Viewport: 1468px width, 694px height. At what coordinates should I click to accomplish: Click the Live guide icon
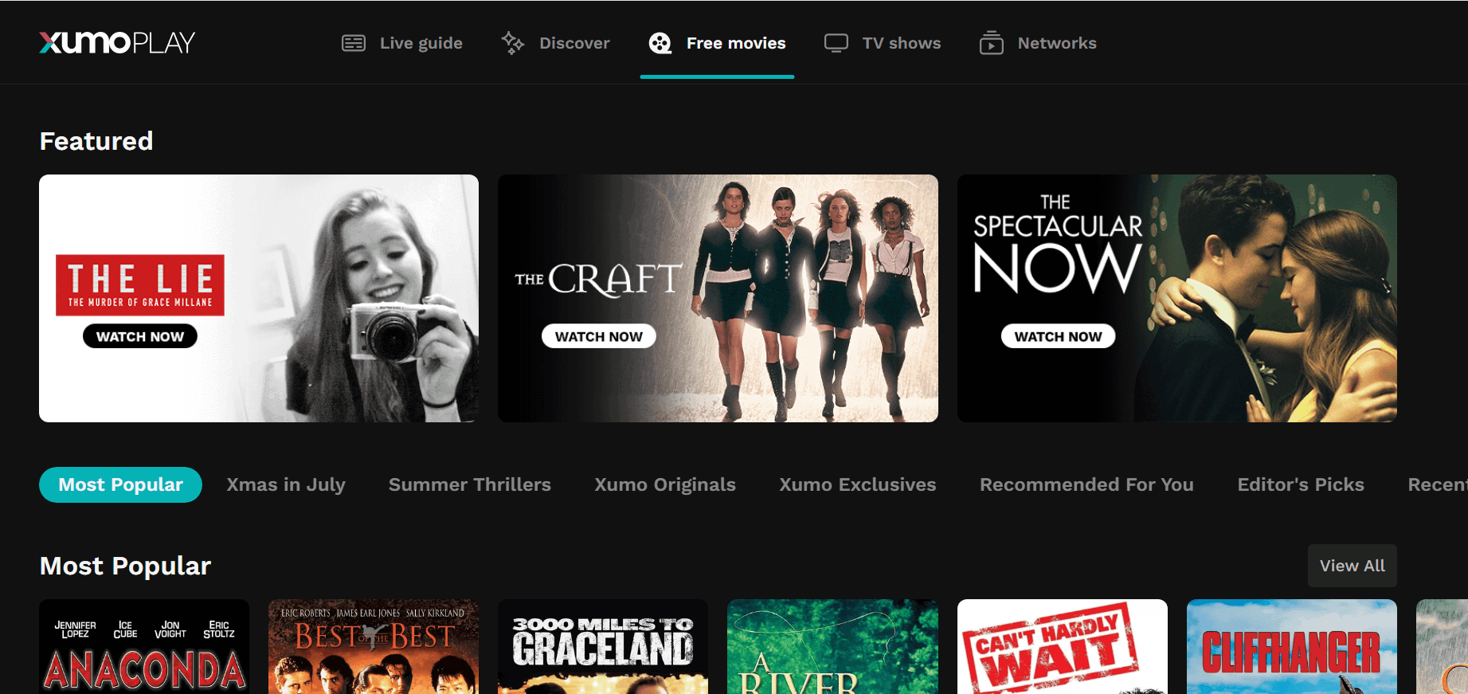coord(354,43)
